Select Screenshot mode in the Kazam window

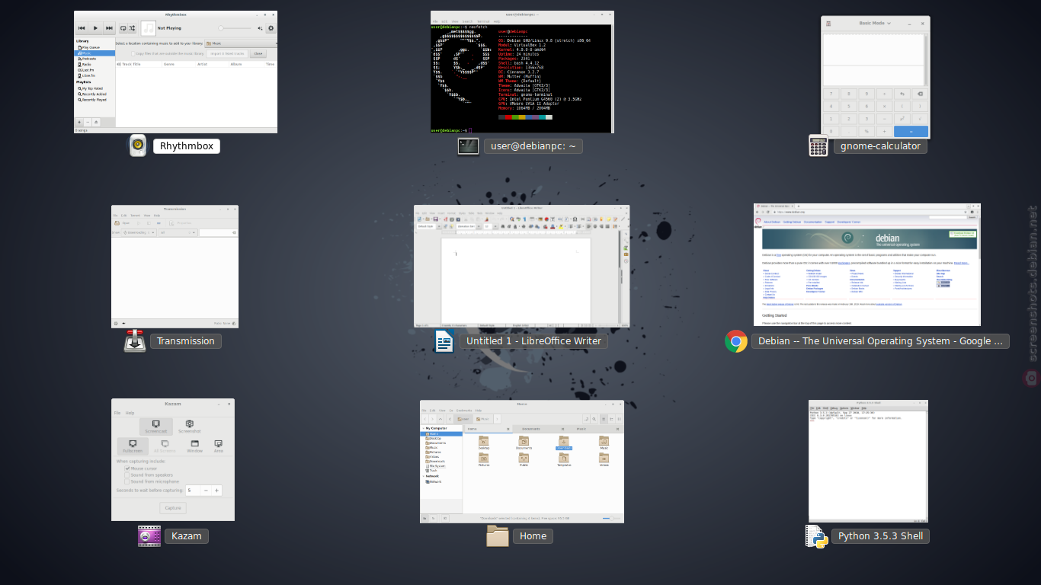pyautogui.click(x=190, y=427)
